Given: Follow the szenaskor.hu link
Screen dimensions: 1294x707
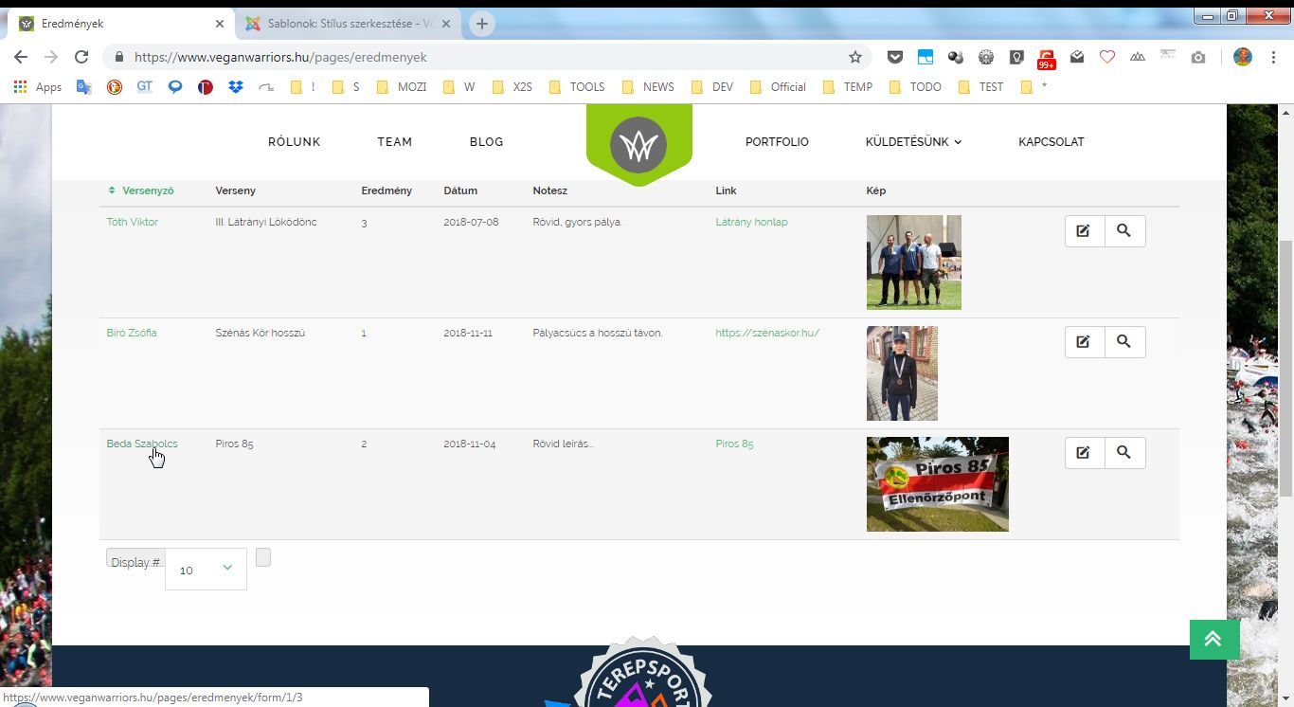Looking at the screenshot, I should [767, 333].
